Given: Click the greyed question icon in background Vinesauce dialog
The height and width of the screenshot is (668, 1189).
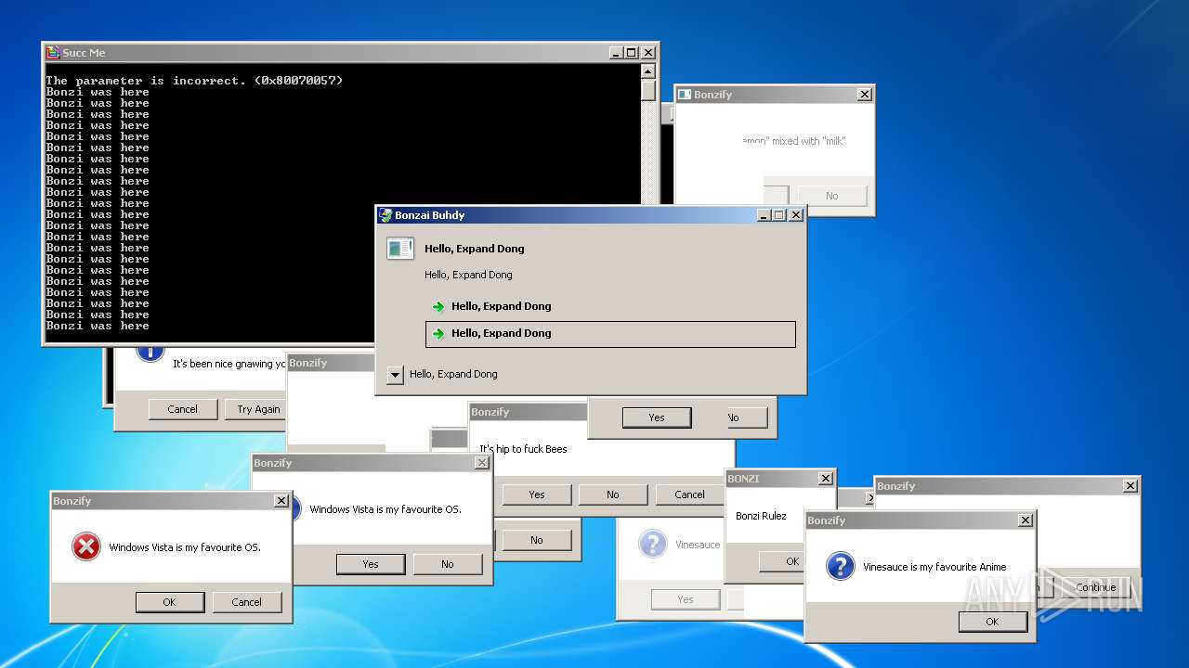Looking at the screenshot, I should pyautogui.click(x=653, y=544).
